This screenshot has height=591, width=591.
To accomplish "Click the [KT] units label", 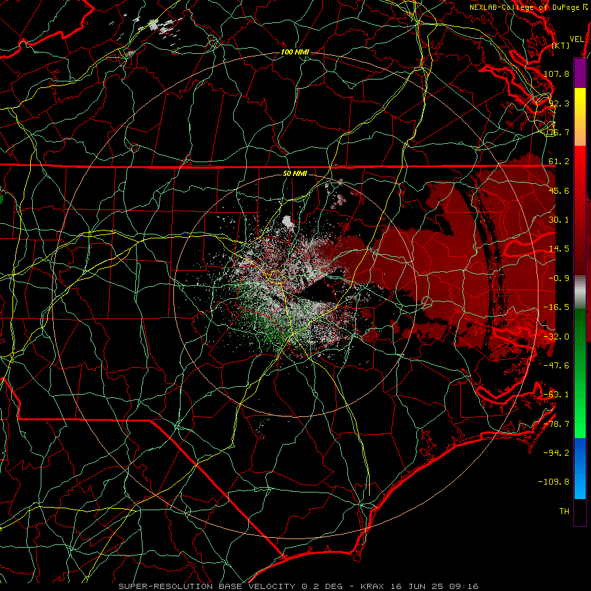I will pos(561,45).
